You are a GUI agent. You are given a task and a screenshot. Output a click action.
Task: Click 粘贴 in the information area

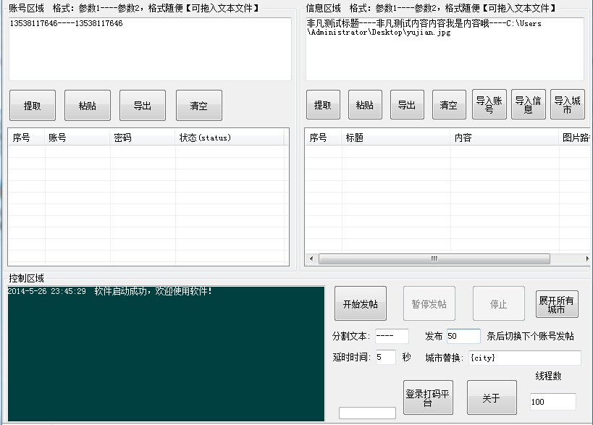pos(365,105)
